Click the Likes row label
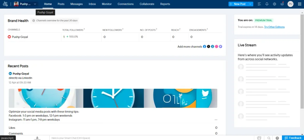This screenshot has height=140, width=304. click(x=12, y=128)
